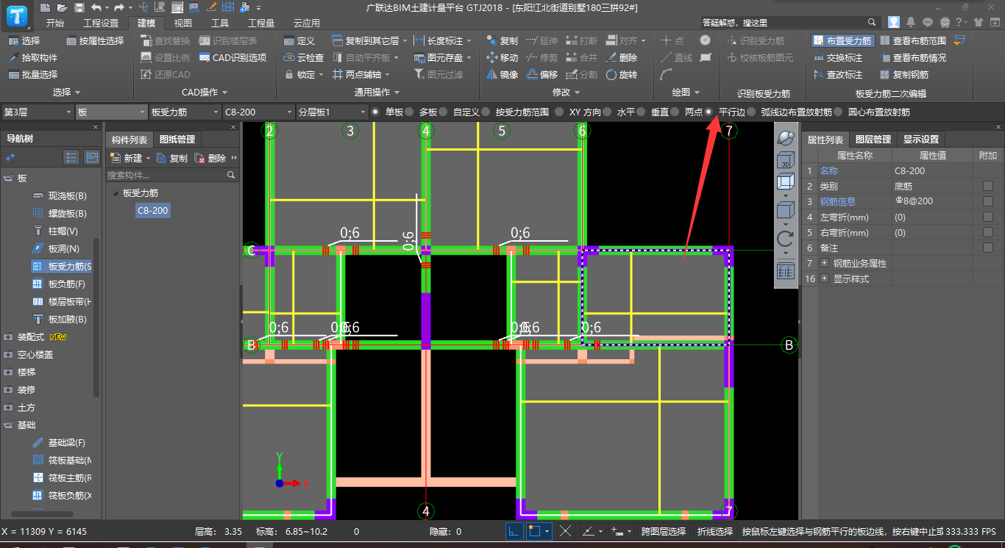Viewport: 1005px width, 548px height.
Task: Select 弧线边布置放射筋 radio button
Action: (751, 112)
